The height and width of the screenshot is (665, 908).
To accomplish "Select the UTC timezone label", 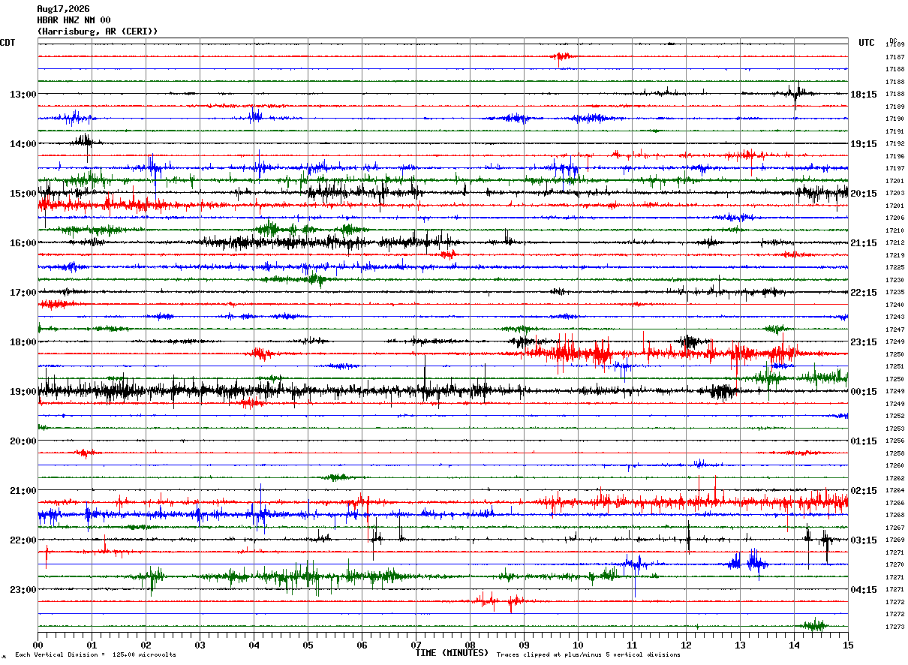I will point(867,43).
